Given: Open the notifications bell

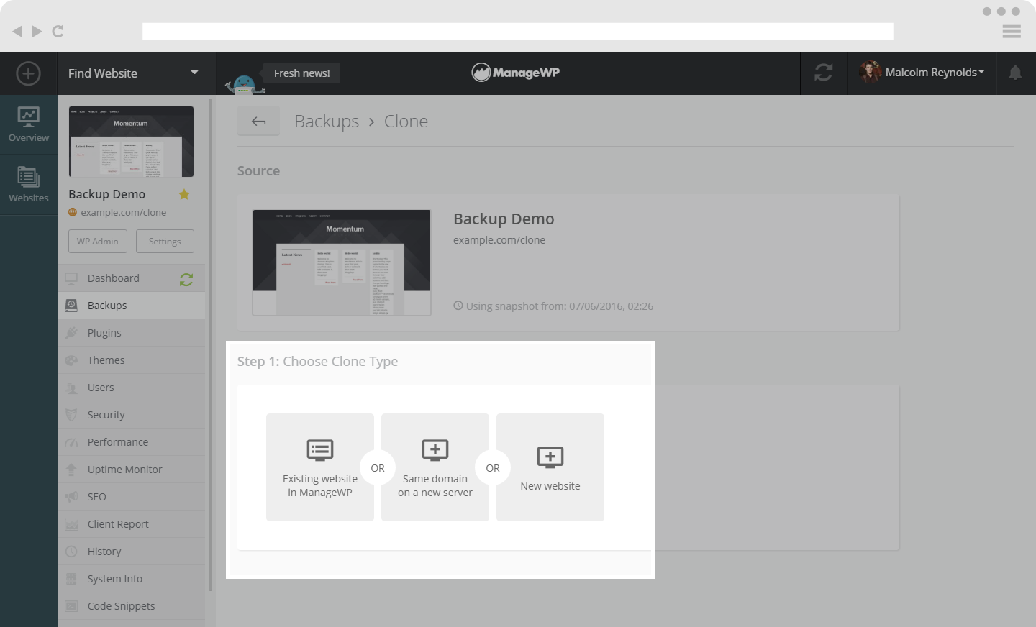Looking at the screenshot, I should [x=1015, y=73].
